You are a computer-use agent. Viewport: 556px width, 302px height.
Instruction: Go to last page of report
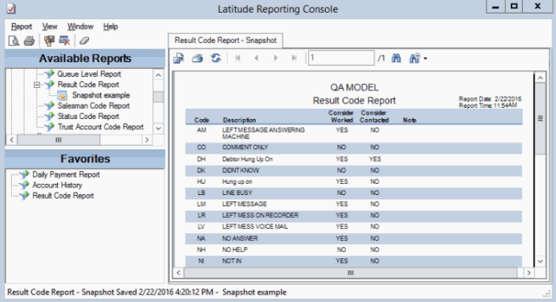(294, 58)
